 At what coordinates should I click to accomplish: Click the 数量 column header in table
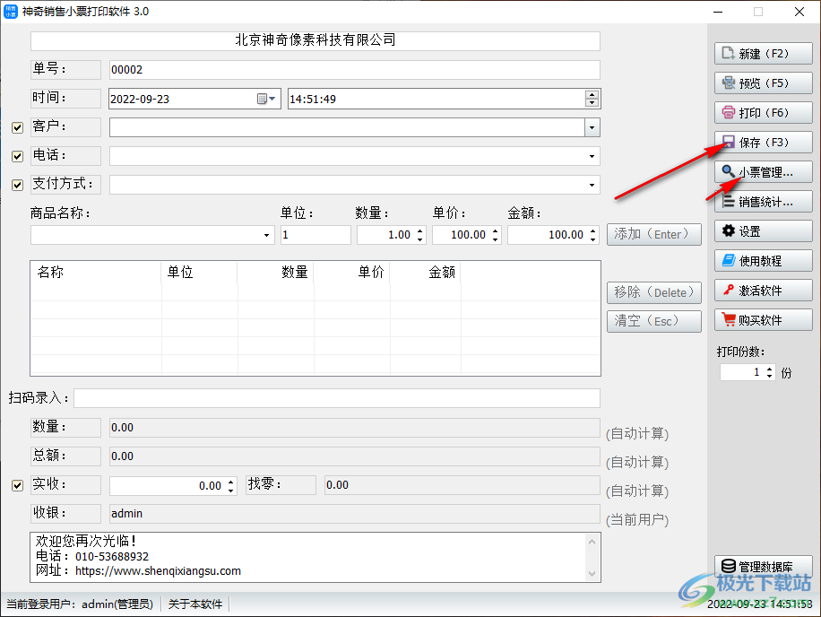[x=275, y=273]
